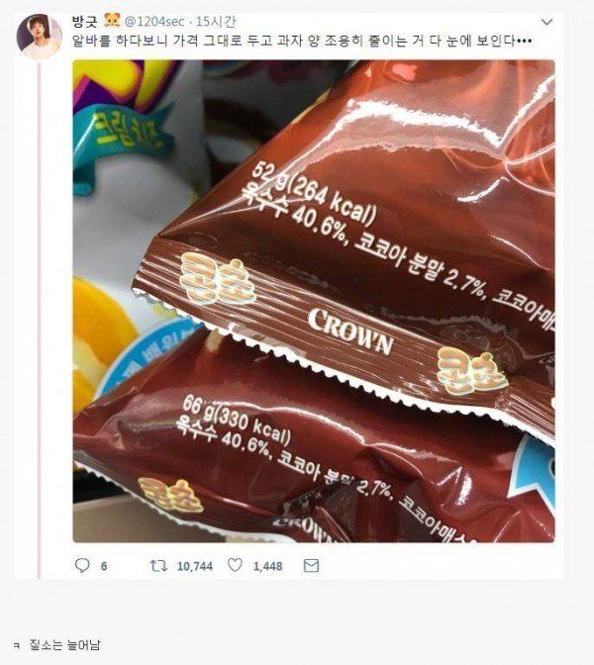Open the attached snack bag photo
Image resolution: width=594 pixels, height=665 pixels.
coord(314,301)
